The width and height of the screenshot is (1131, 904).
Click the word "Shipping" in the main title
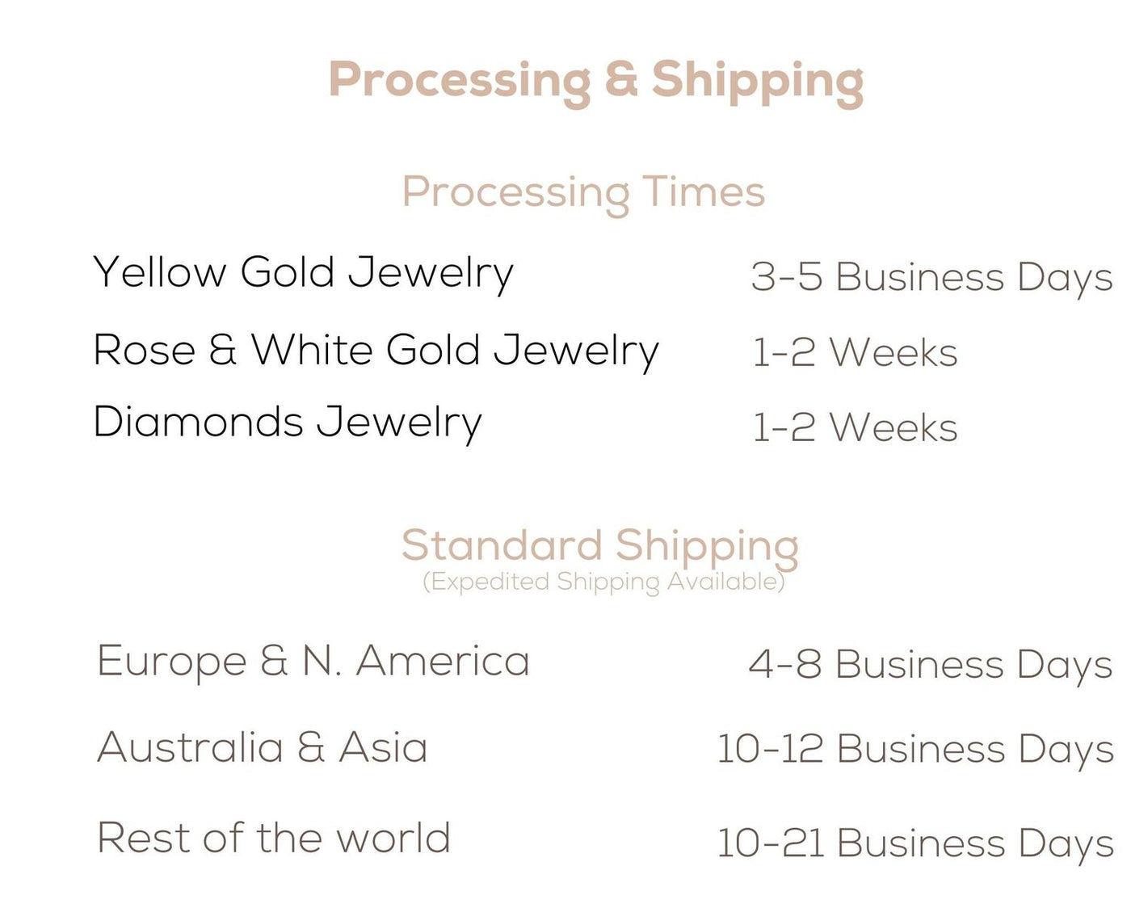click(x=757, y=81)
